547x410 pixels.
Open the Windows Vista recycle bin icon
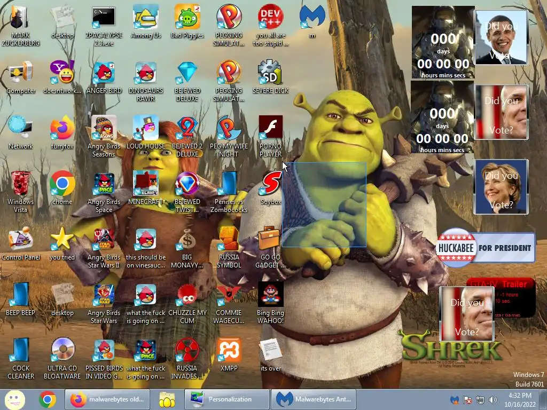click(x=21, y=192)
